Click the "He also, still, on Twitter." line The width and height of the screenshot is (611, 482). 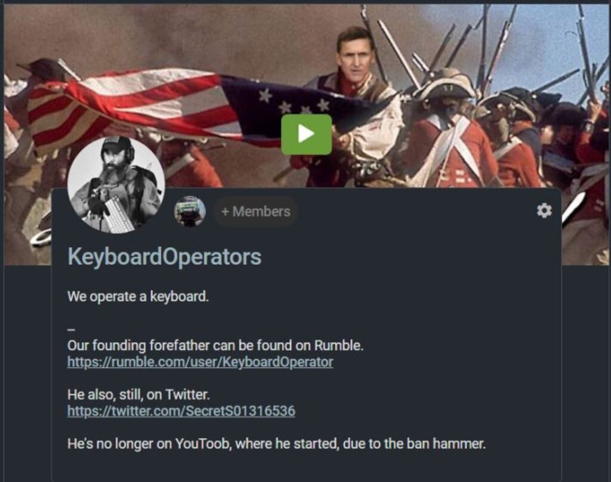click(x=138, y=395)
